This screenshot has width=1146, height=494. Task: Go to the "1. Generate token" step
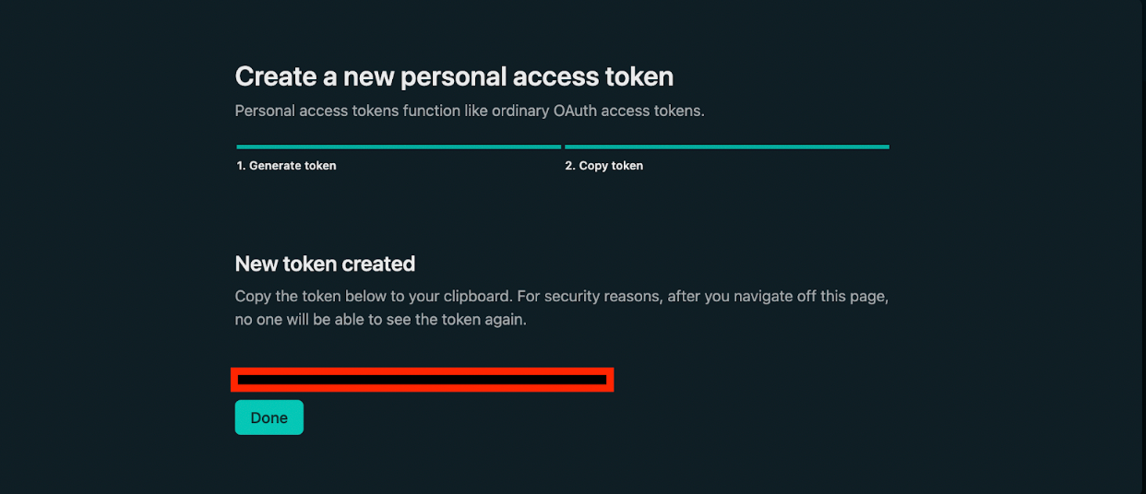(x=286, y=166)
